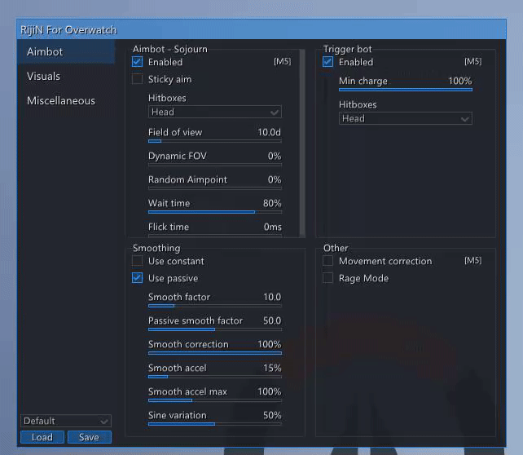Set the Wait time slider

[215, 212]
